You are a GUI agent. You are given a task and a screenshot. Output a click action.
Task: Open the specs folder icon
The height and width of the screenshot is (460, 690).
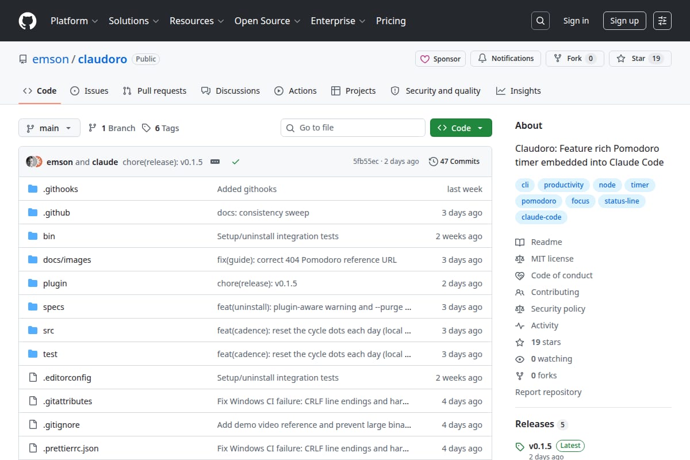coord(33,307)
